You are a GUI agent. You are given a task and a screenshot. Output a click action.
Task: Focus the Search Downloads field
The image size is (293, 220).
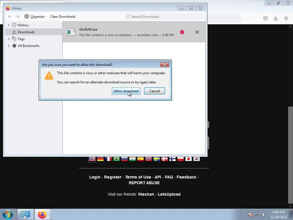pyautogui.click(x=165, y=16)
